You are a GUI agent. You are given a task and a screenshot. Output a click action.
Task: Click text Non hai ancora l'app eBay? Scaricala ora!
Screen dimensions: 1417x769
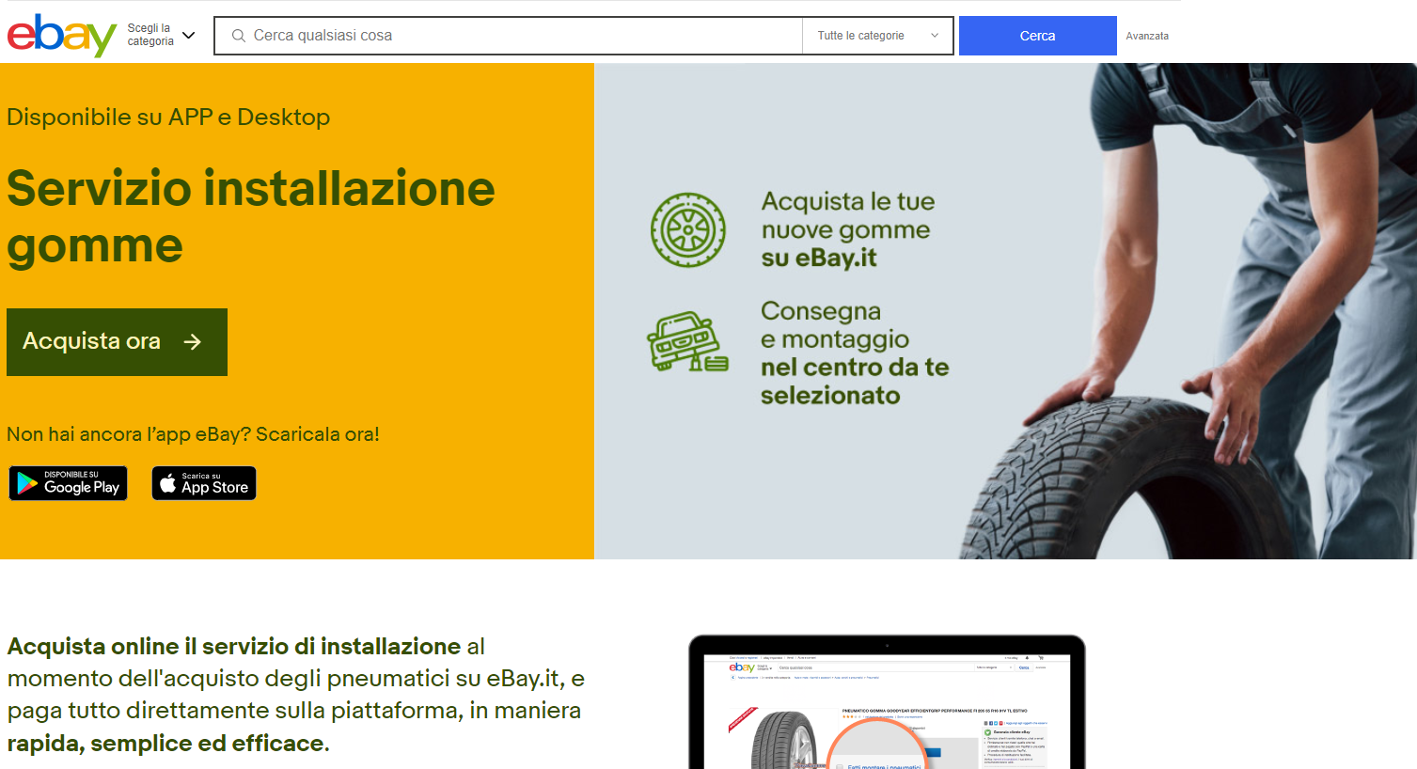point(193,434)
